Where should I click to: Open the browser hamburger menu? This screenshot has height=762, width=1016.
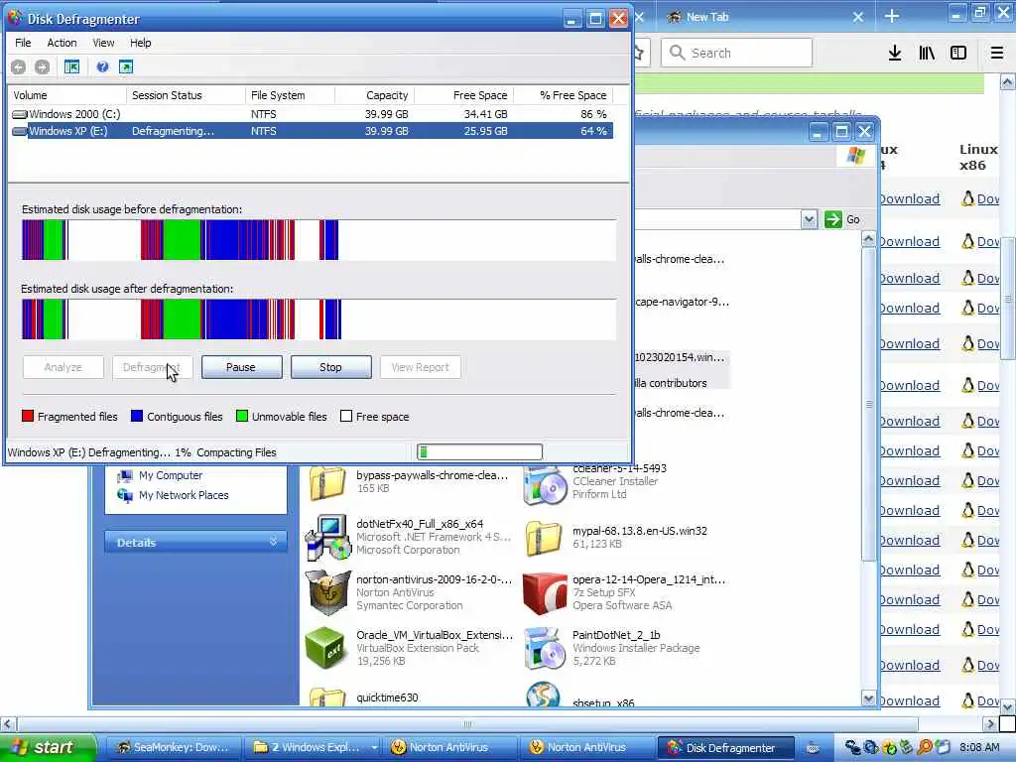coord(997,53)
